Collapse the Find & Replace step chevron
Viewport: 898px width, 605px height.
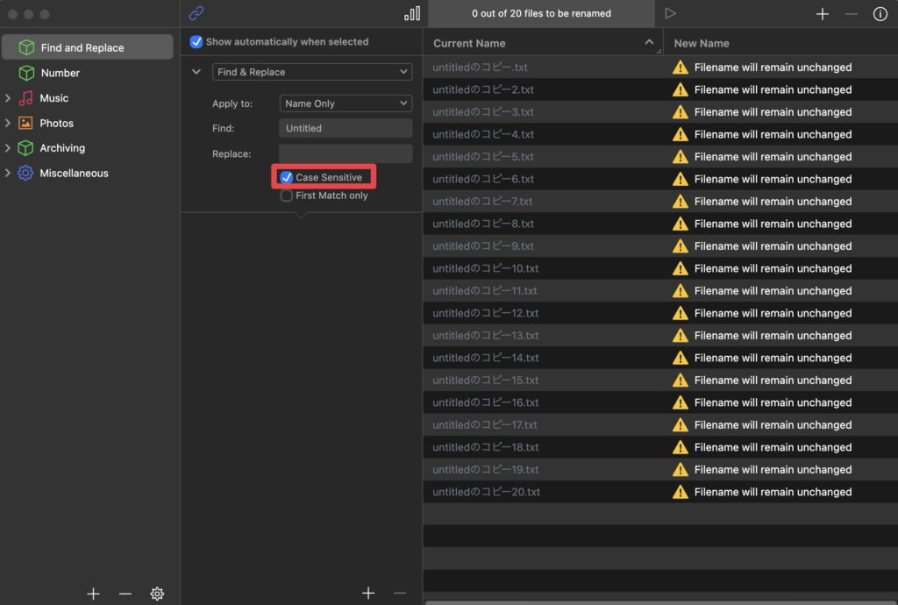coord(196,72)
